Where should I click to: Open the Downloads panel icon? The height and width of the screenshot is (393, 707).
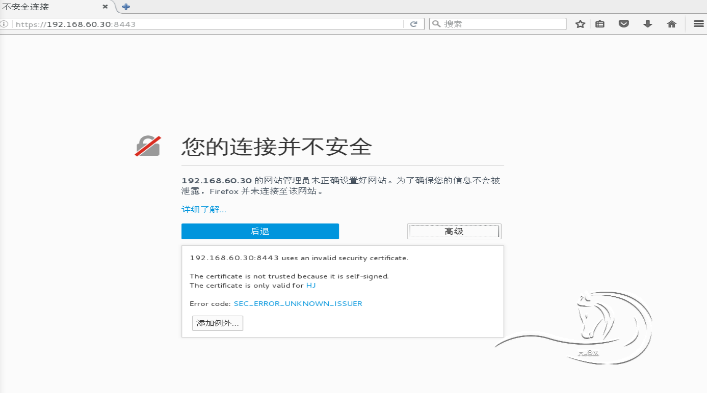pos(647,23)
